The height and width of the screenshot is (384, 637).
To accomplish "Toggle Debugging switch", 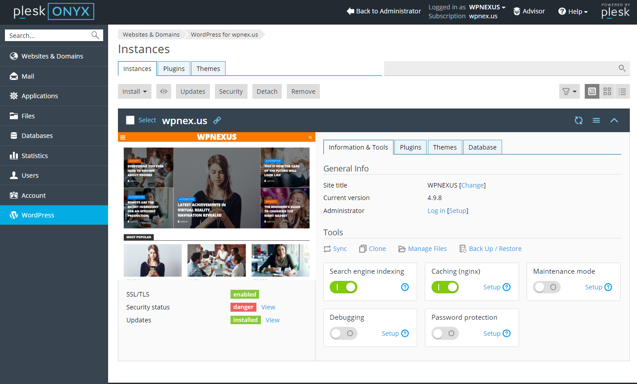I will pos(344,334).
